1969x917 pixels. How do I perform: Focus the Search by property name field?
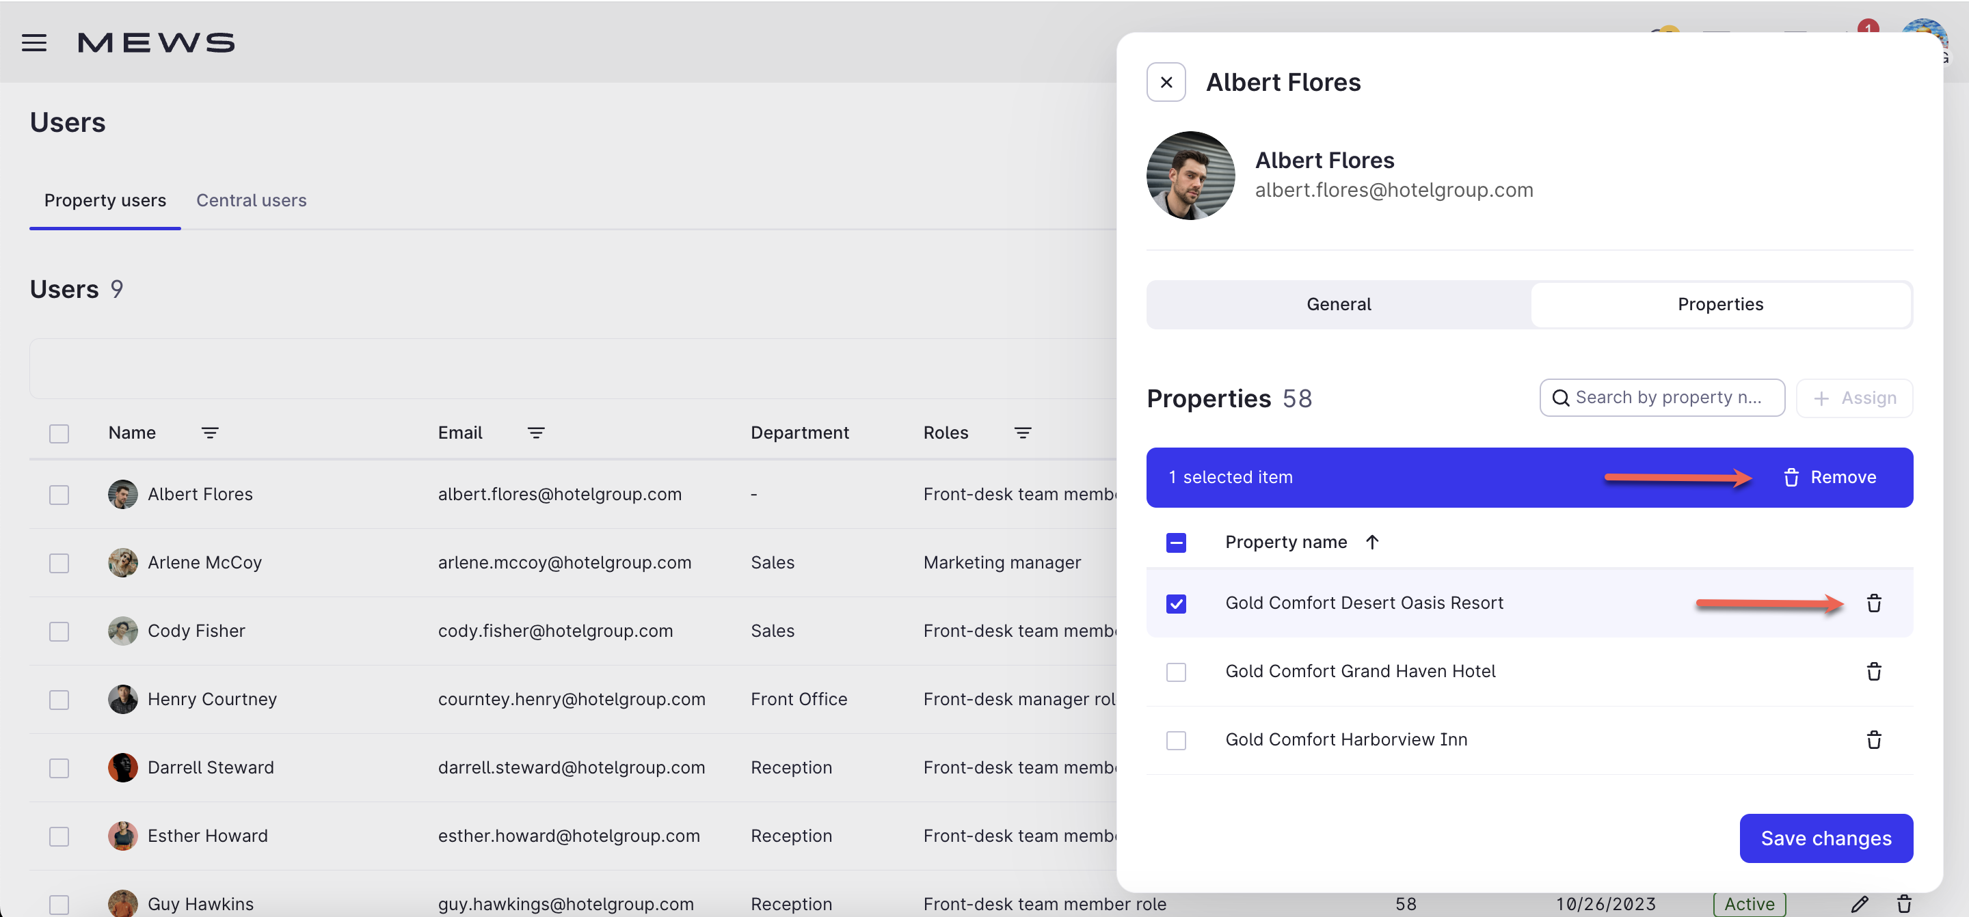tap(1662, 398)
